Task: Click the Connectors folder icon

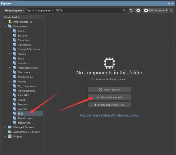Action: point(14,45)
